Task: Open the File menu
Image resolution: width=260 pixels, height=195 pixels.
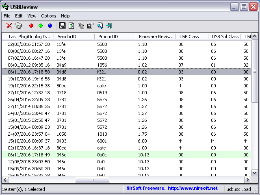Action: coord(7,16)
